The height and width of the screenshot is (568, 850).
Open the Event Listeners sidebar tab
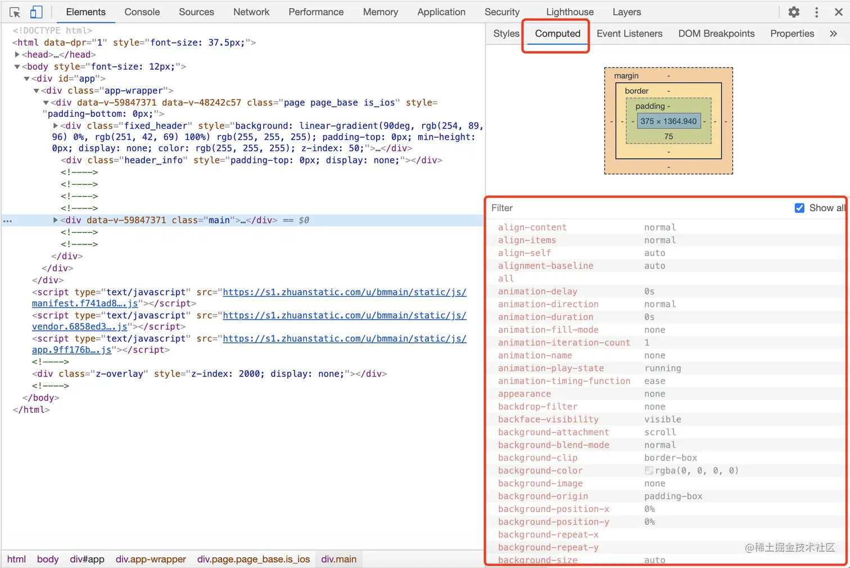630,34
